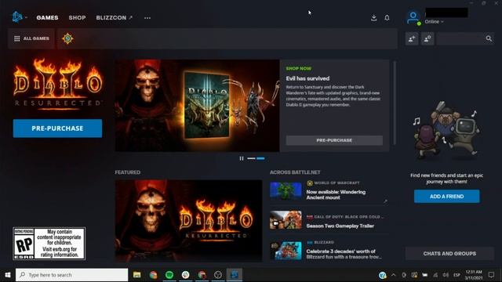Click the friends search magnifier icon
The image size is (502, 282).
pos(489,38)
